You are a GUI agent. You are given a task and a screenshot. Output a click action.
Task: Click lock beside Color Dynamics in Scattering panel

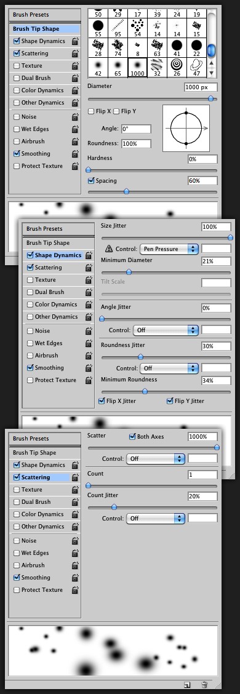pos(75,514)
